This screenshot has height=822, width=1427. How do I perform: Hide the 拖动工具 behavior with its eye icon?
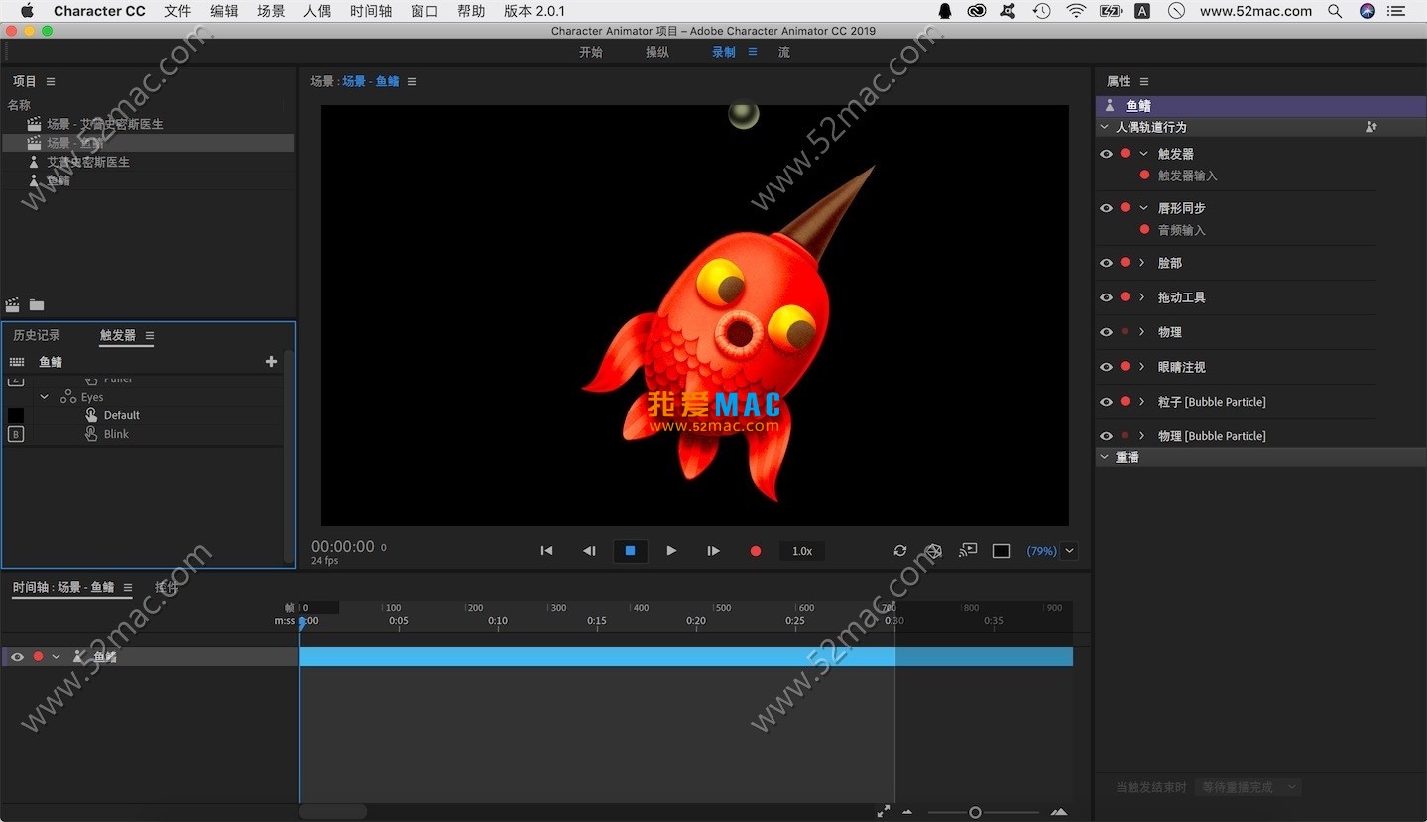[1106, 297]
